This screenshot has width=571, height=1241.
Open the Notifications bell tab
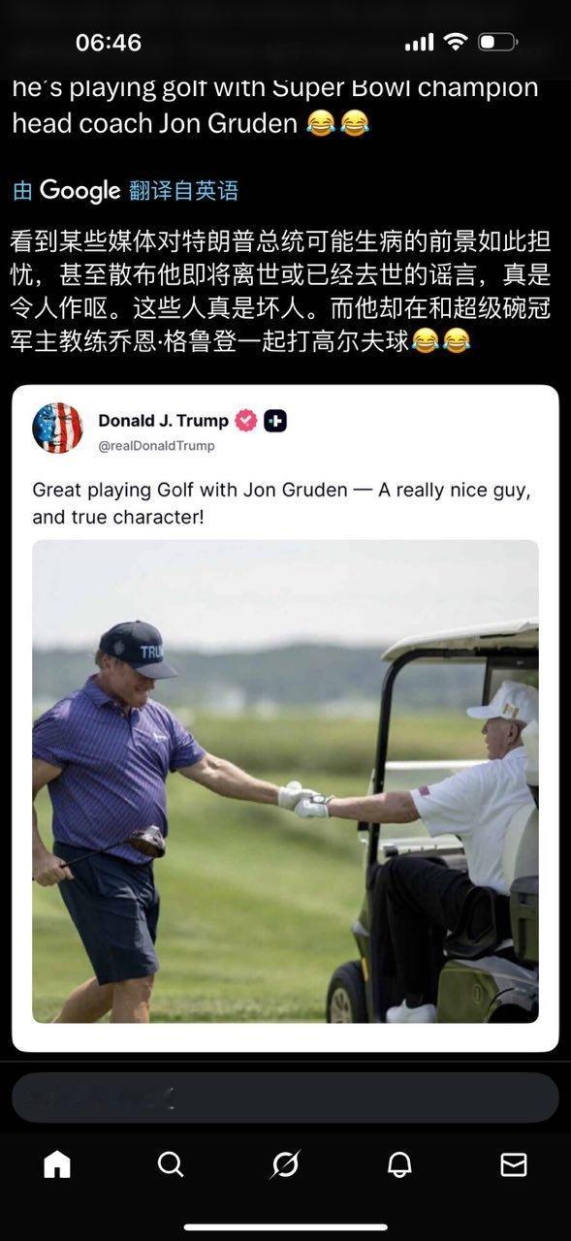399,1164
